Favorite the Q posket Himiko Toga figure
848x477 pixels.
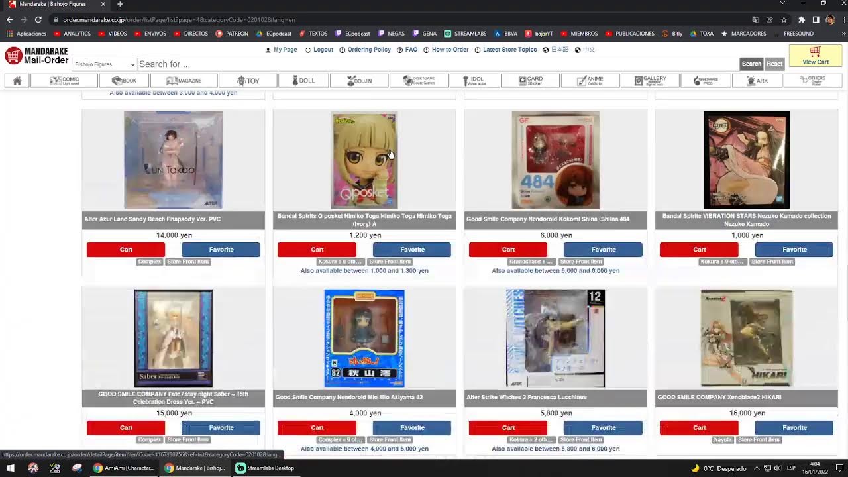pos(412,250)
